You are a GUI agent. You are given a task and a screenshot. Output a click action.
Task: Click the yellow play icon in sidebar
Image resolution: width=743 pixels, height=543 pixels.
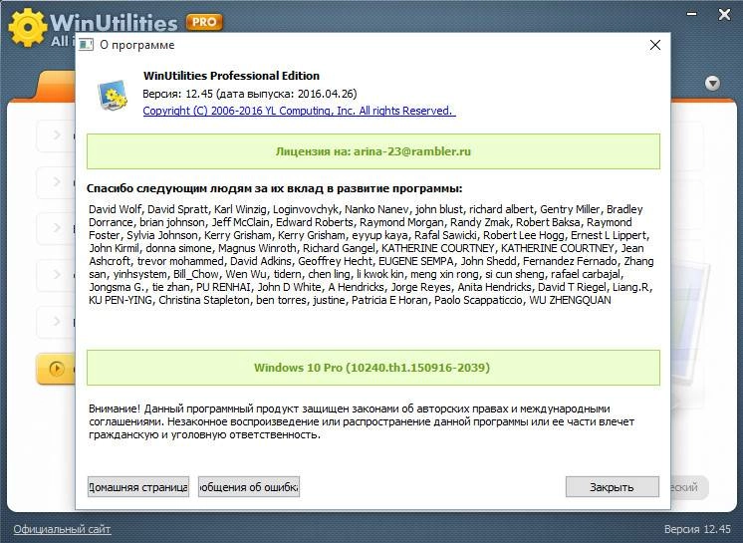click(57, 369)
